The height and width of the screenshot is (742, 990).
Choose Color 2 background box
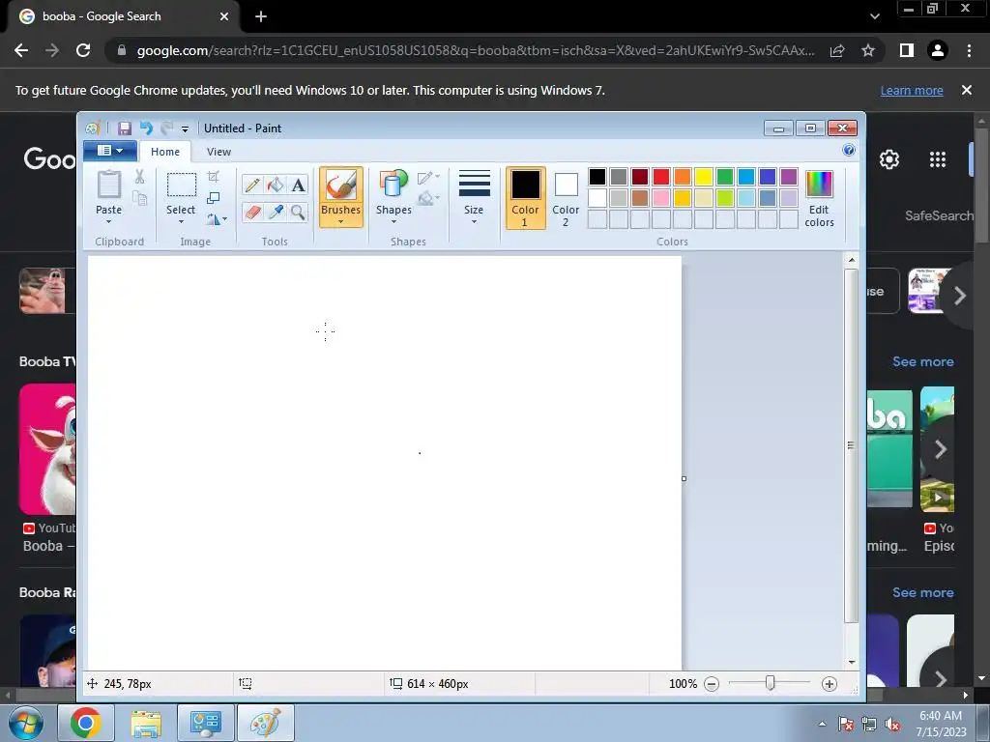coord(566,197)
